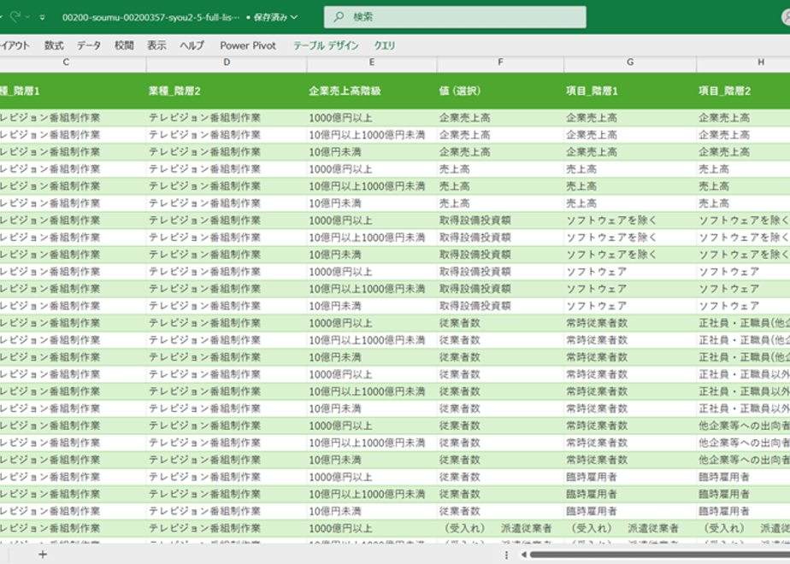
Task: Open the クエリ ribbon tab
Action: click(x=385, y=45)
